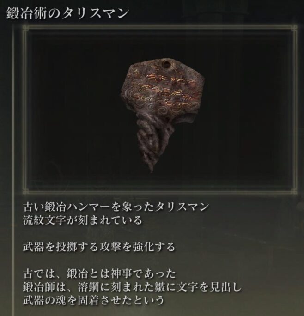Click the top border of the image frame
The image size is (304, 316).
point(160,28)
